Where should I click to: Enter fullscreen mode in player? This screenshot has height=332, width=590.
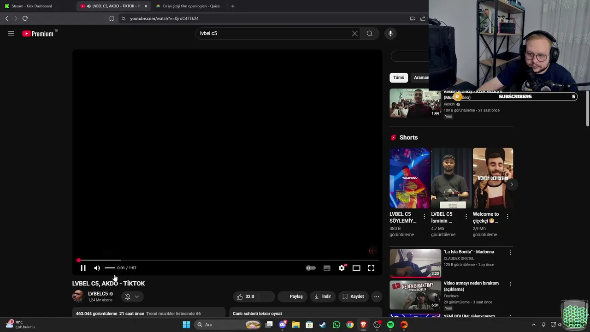[x=371, y=268]
